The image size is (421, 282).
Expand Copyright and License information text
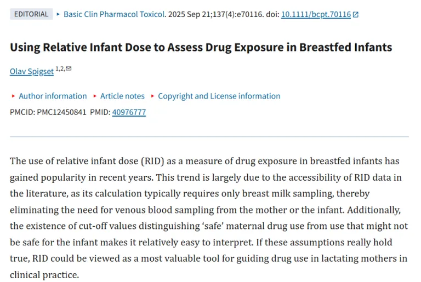point(219,96)
